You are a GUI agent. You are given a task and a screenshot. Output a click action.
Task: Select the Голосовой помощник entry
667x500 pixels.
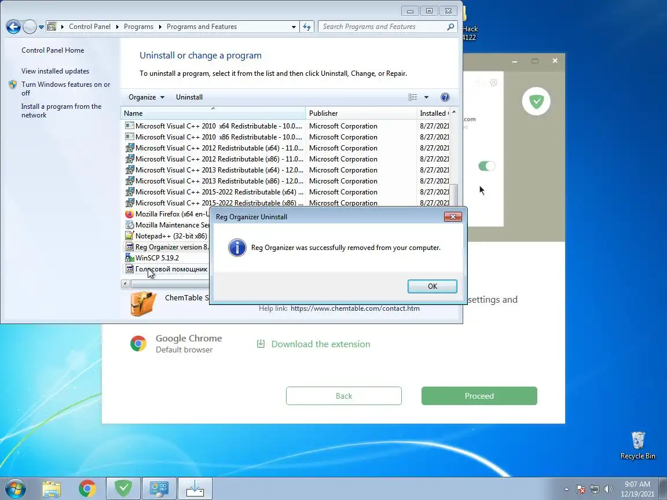point(166,269)
